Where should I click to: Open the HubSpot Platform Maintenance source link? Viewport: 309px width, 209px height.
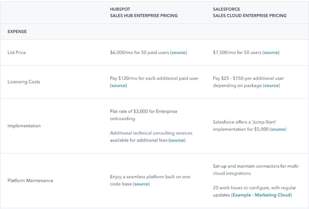click(141, 184)
